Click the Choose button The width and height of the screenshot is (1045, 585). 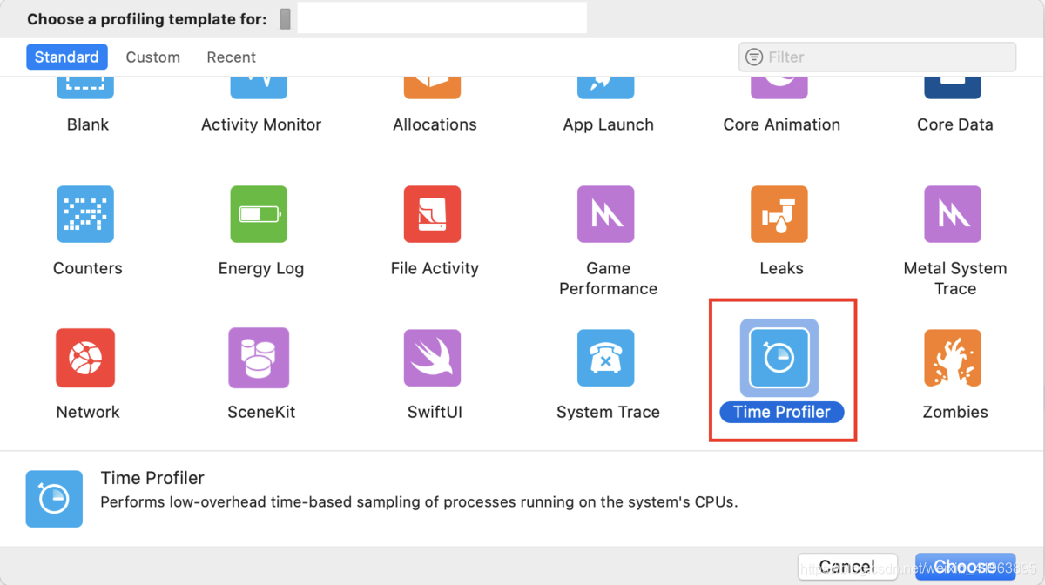point(965,568)
